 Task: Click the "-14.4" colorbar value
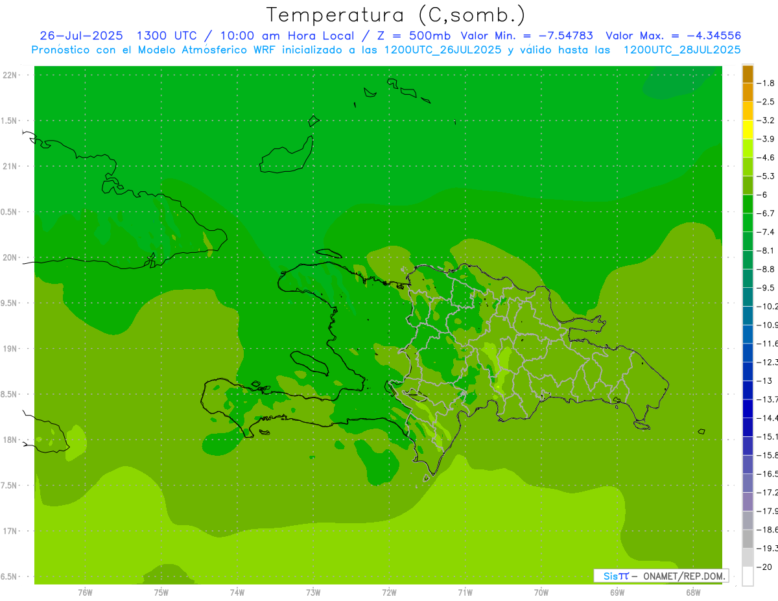(766, 418)
